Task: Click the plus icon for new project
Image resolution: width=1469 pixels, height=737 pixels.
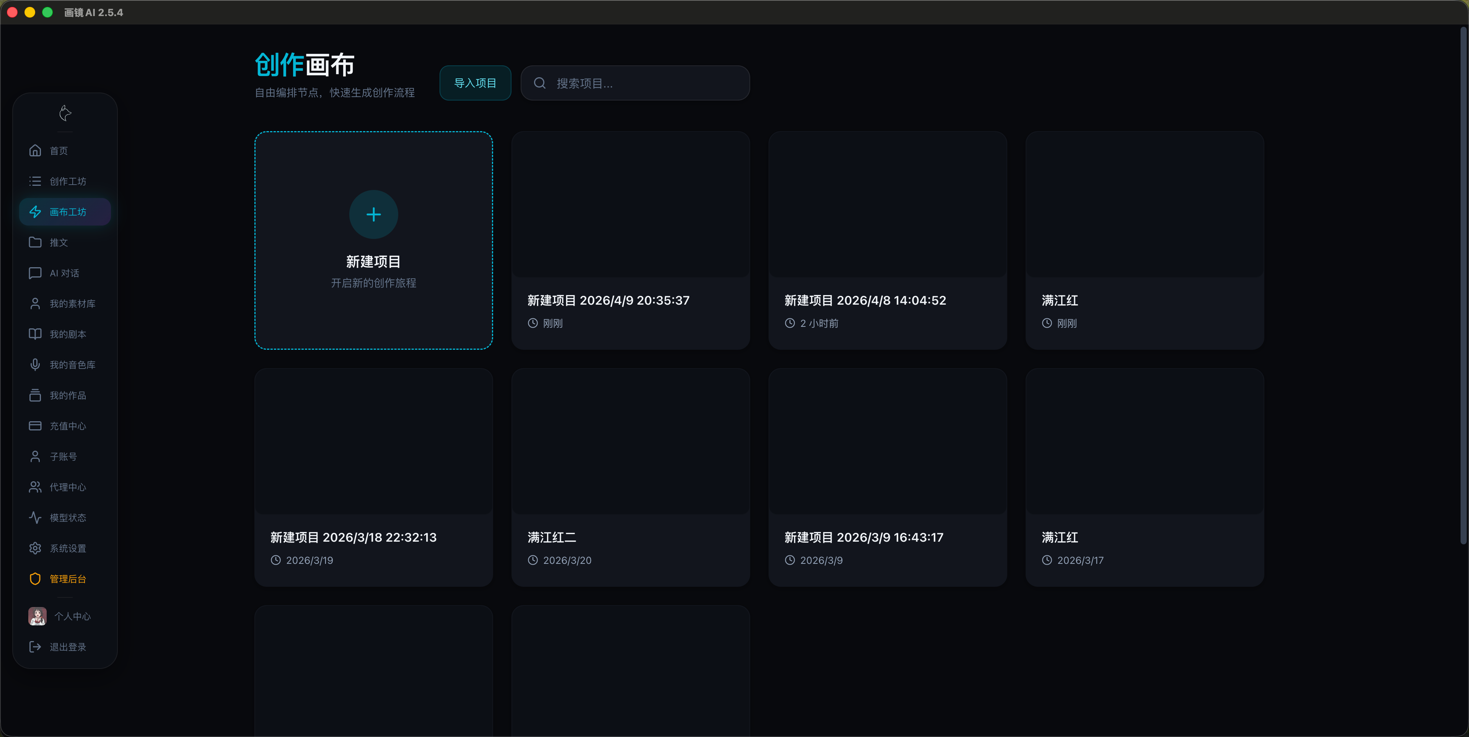Action: click(x=373, y=214)
